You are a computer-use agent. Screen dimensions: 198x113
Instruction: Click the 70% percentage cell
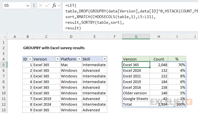click(x=177, y=65)
